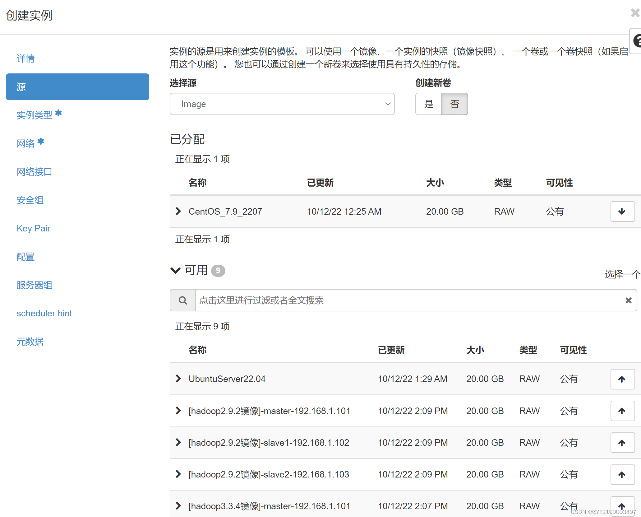Allocate hadoop2.9.2 slave2 image with the up arrow
The image size is (641, 517).
pyautogui.click(x=622, y=474)
